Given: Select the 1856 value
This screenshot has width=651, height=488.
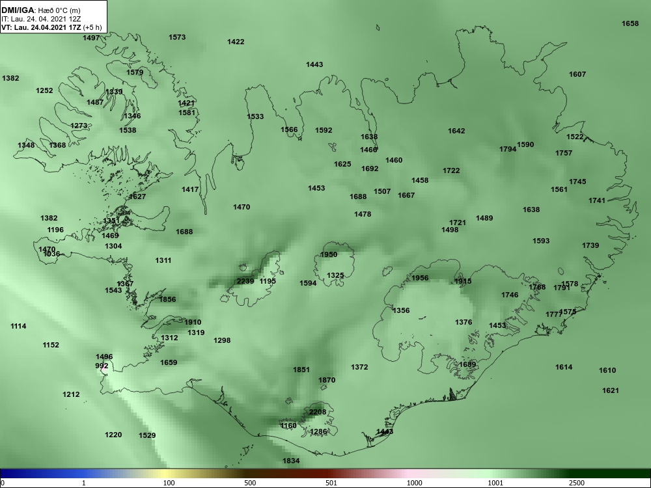Looking at the screenshot, I should point(168,299).
